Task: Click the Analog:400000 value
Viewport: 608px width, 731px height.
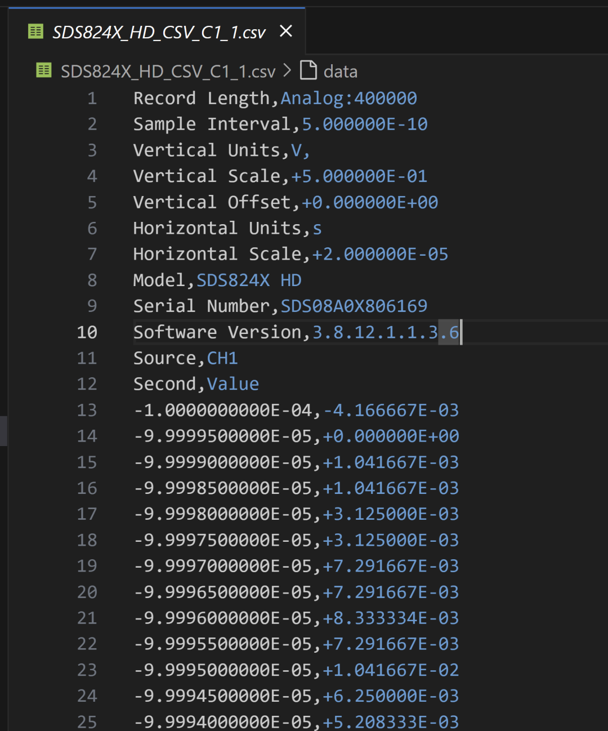Action: 348,99
